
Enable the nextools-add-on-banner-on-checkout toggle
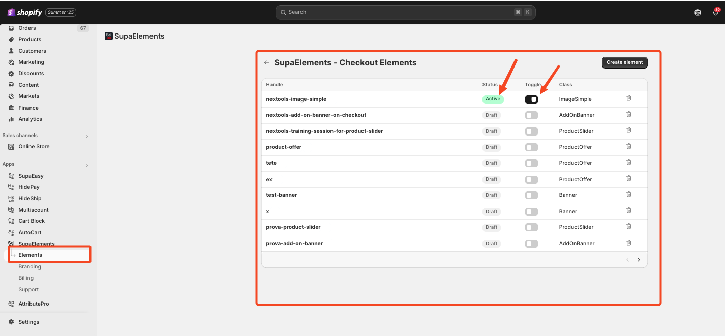point(531,115)
